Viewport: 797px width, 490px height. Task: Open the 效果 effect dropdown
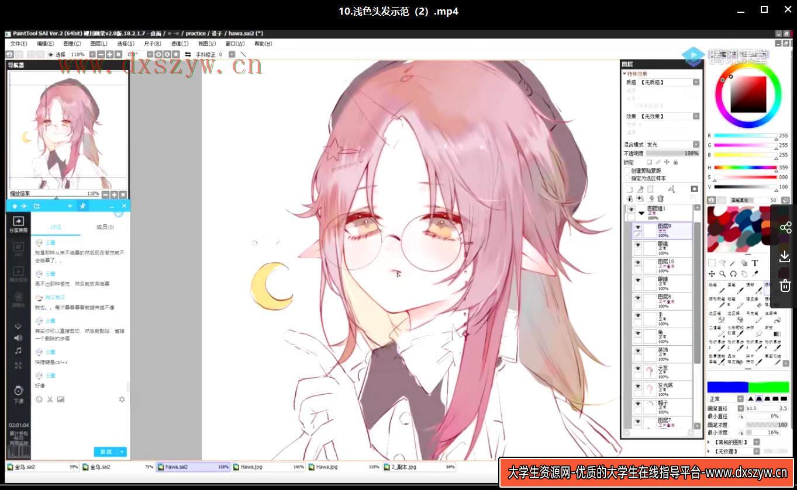pyautogui.click(x=696, y=116)
